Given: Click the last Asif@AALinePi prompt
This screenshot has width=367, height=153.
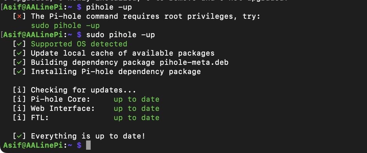Looking at the screenshot, I should pyautogui.click(x=33, y=145).
